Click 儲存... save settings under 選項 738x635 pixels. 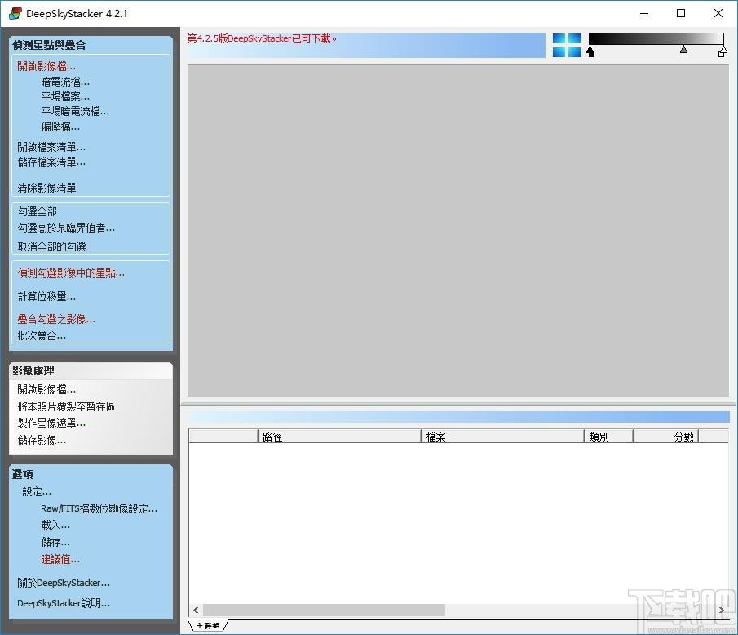pyautogui.click(x=55, y=542)
